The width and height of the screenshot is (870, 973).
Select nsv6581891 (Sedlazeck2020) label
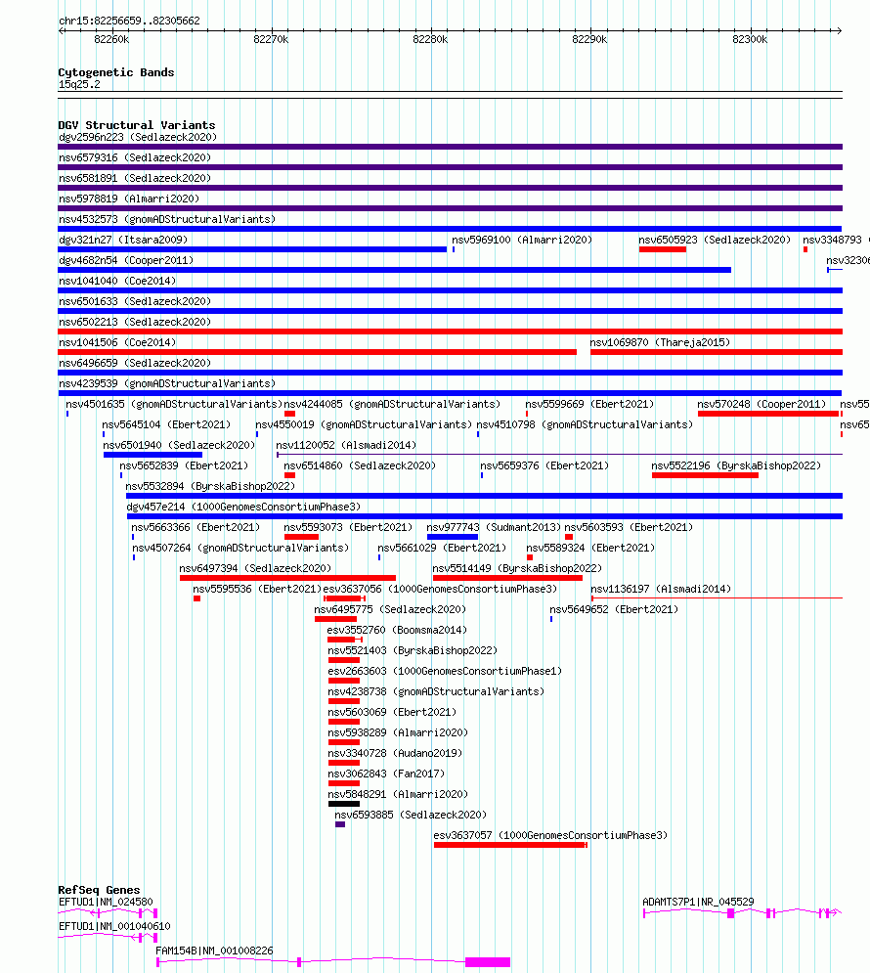point(135,178)
